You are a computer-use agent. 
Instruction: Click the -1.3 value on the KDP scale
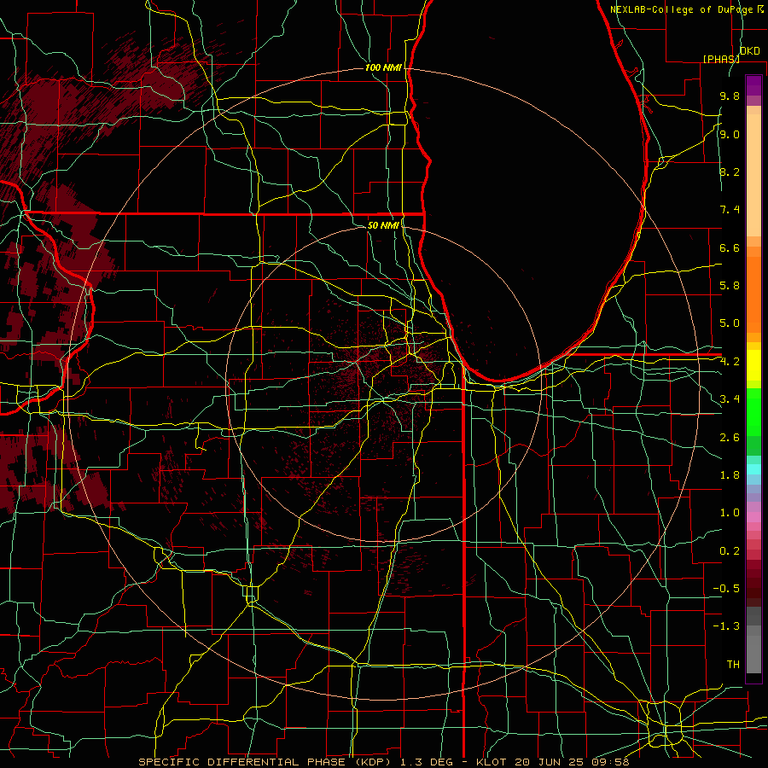coord(726,626)
